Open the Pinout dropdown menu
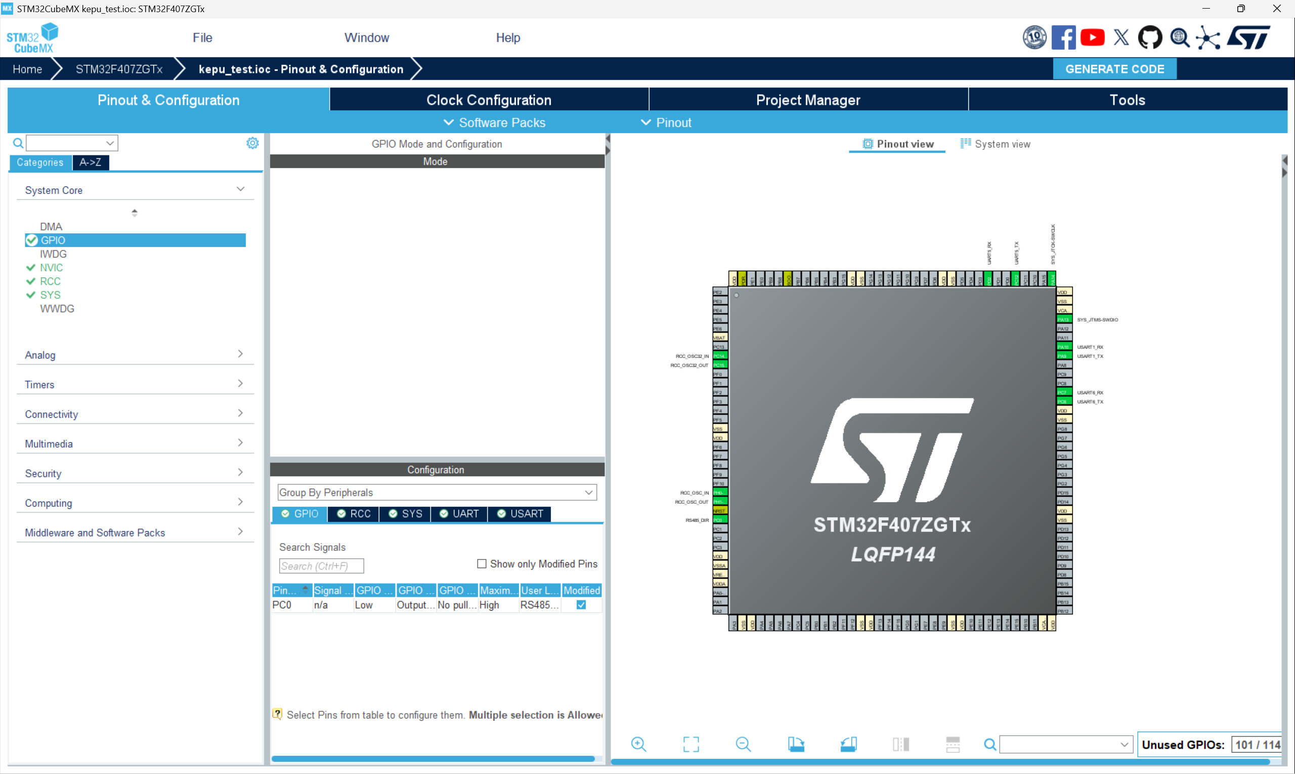 [x=666, y=123]
